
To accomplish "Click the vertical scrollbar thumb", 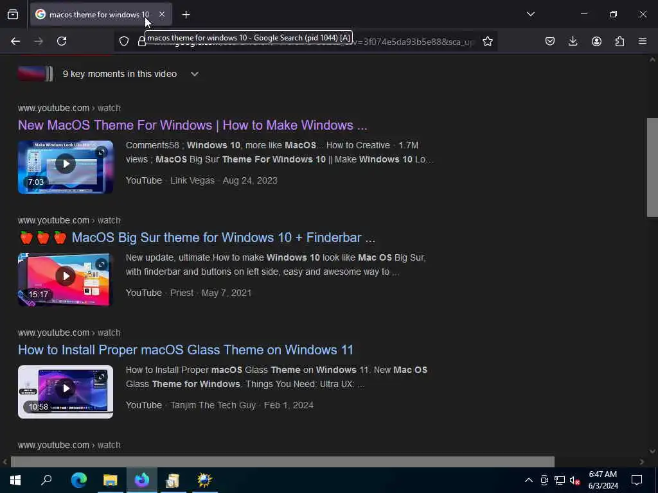I will click(x=652, y=168).
